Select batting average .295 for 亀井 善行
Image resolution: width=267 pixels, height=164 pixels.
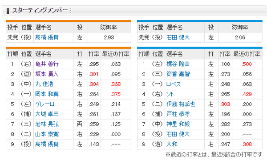click(x=94, y=64)
